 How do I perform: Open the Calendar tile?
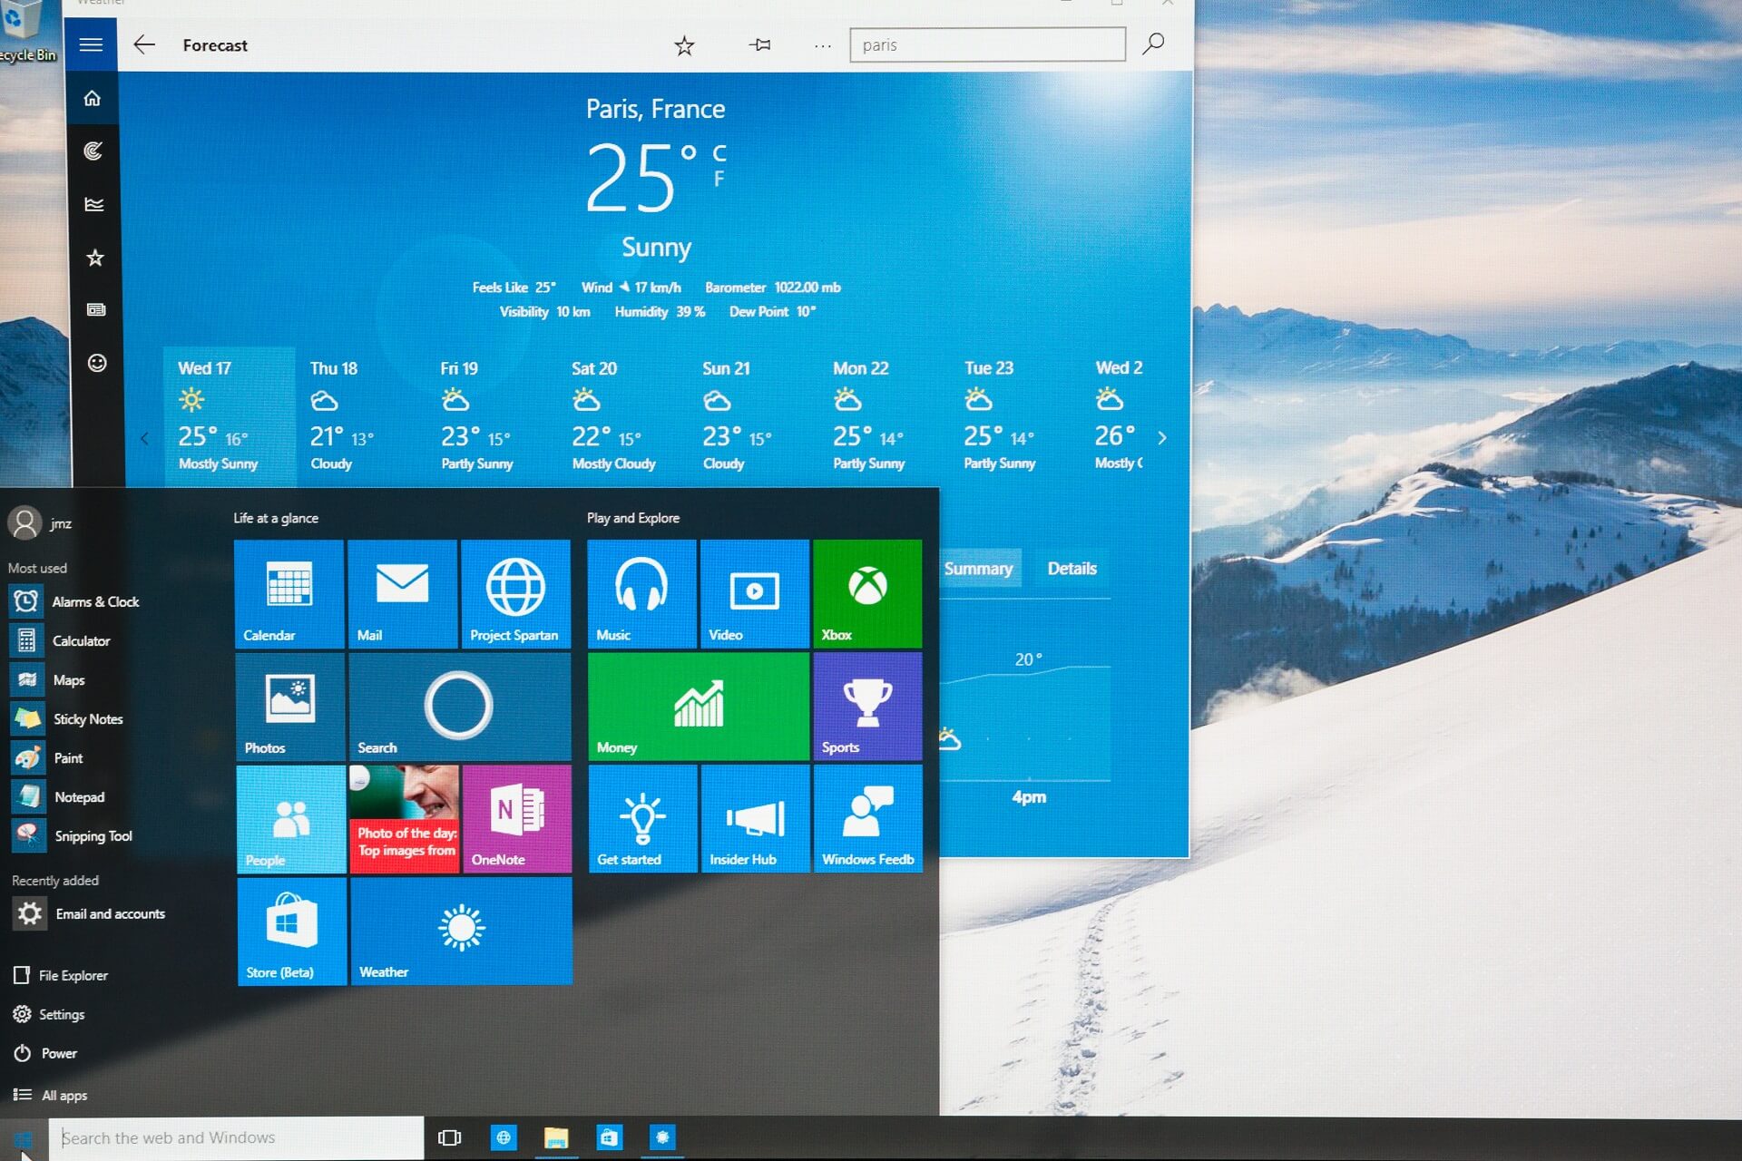289,593
